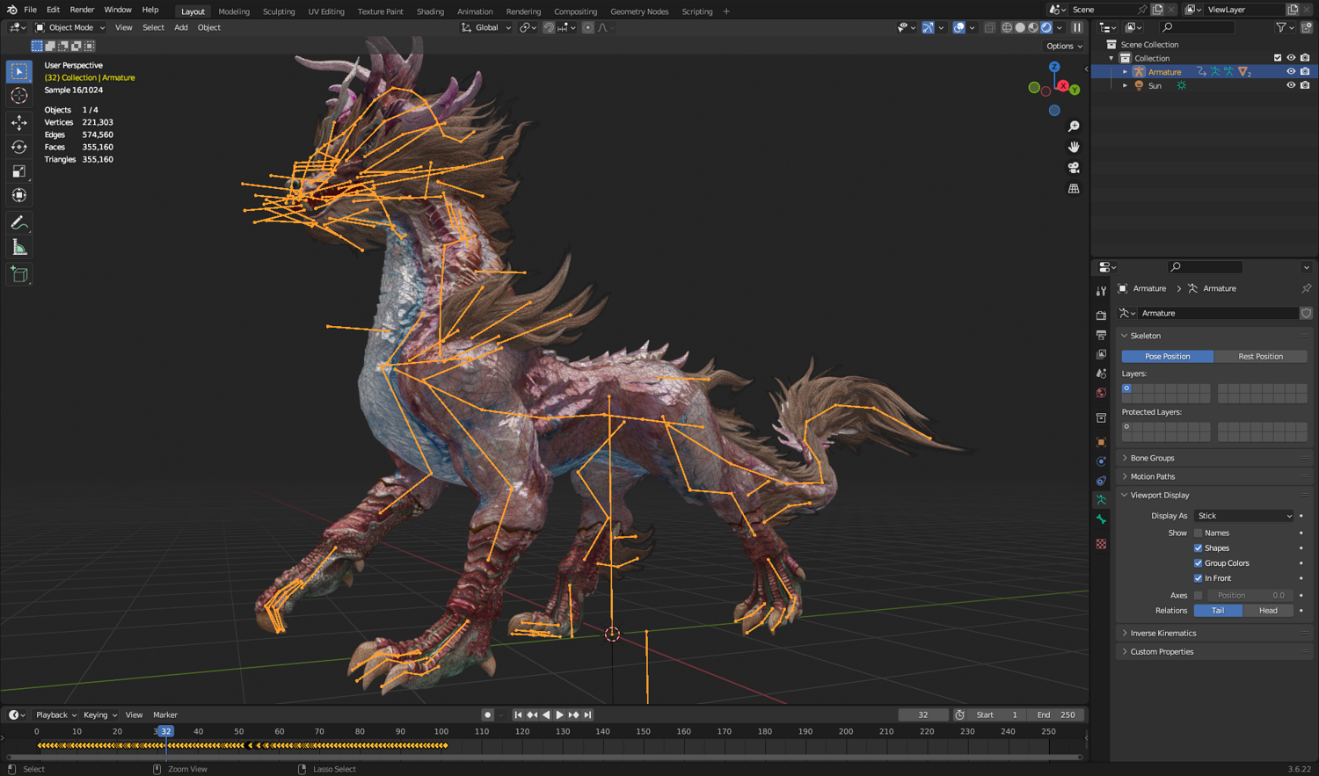
Task: Click the Rest Position button
Action: point(1260,356)
